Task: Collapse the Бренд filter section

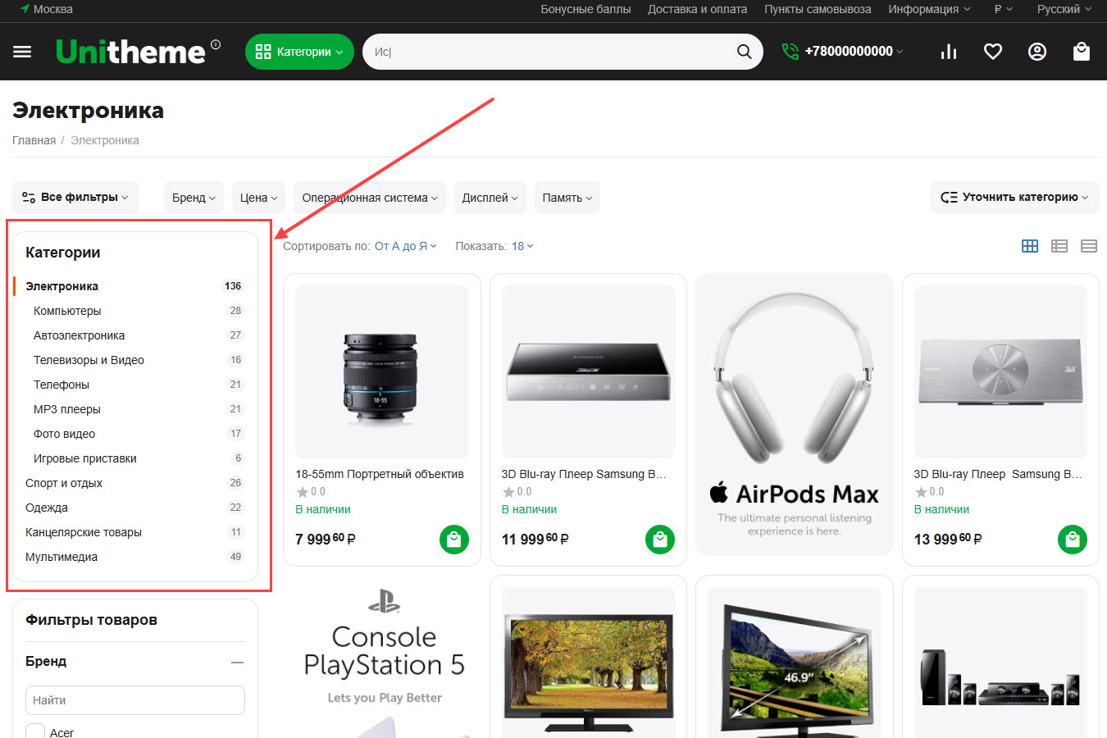Action: tap(237, 662)
